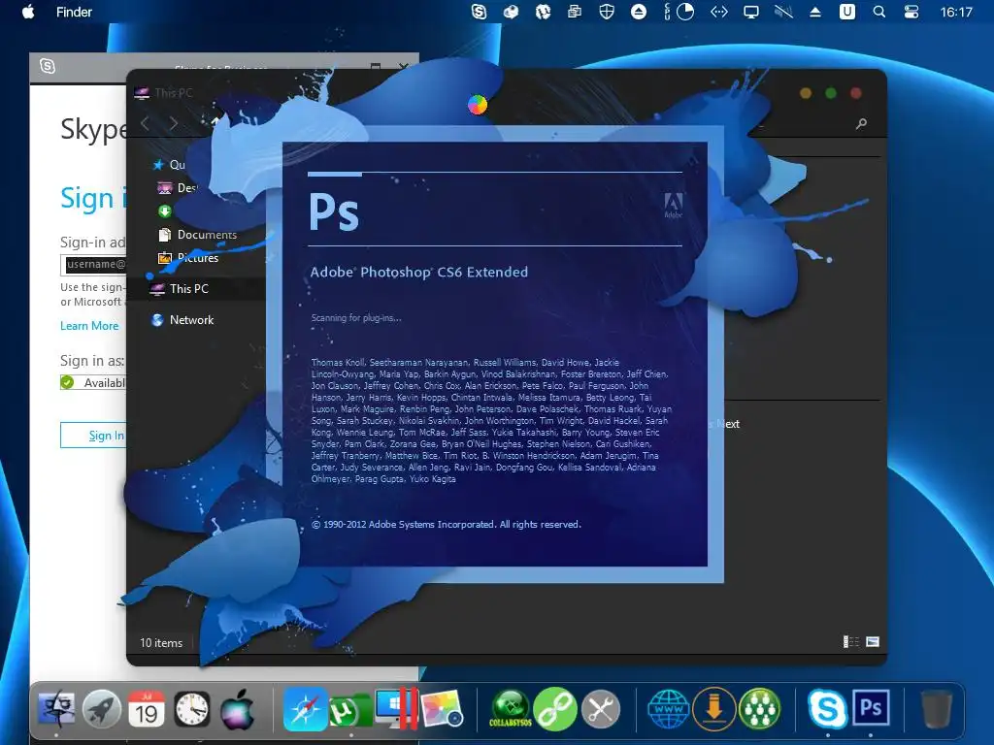Image resolution: width=994 pixels, height=745 pixels.
Task: Click the muted sound icon in menu bar
Action: [x=783, y=12]
